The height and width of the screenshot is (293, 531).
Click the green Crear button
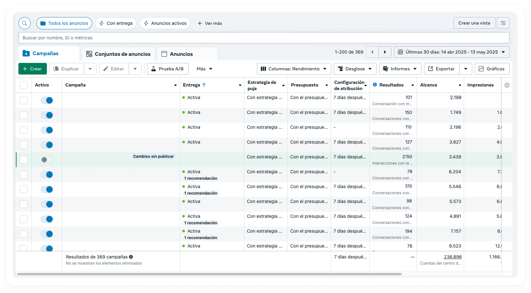pos(32,69)
